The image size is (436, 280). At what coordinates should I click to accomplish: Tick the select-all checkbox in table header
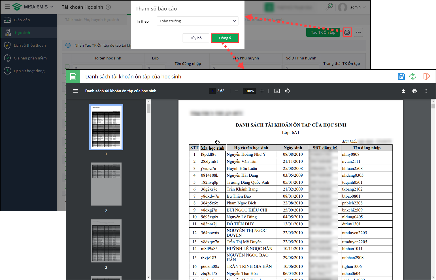[x=67, y=67]
